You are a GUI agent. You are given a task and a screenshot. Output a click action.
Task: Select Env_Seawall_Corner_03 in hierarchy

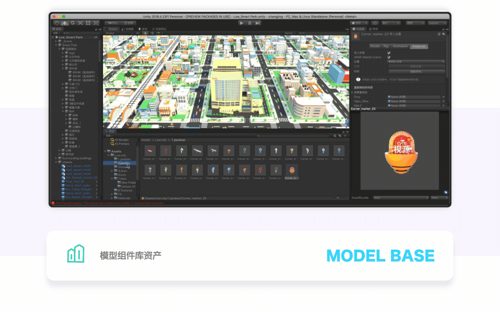(79, 177)
